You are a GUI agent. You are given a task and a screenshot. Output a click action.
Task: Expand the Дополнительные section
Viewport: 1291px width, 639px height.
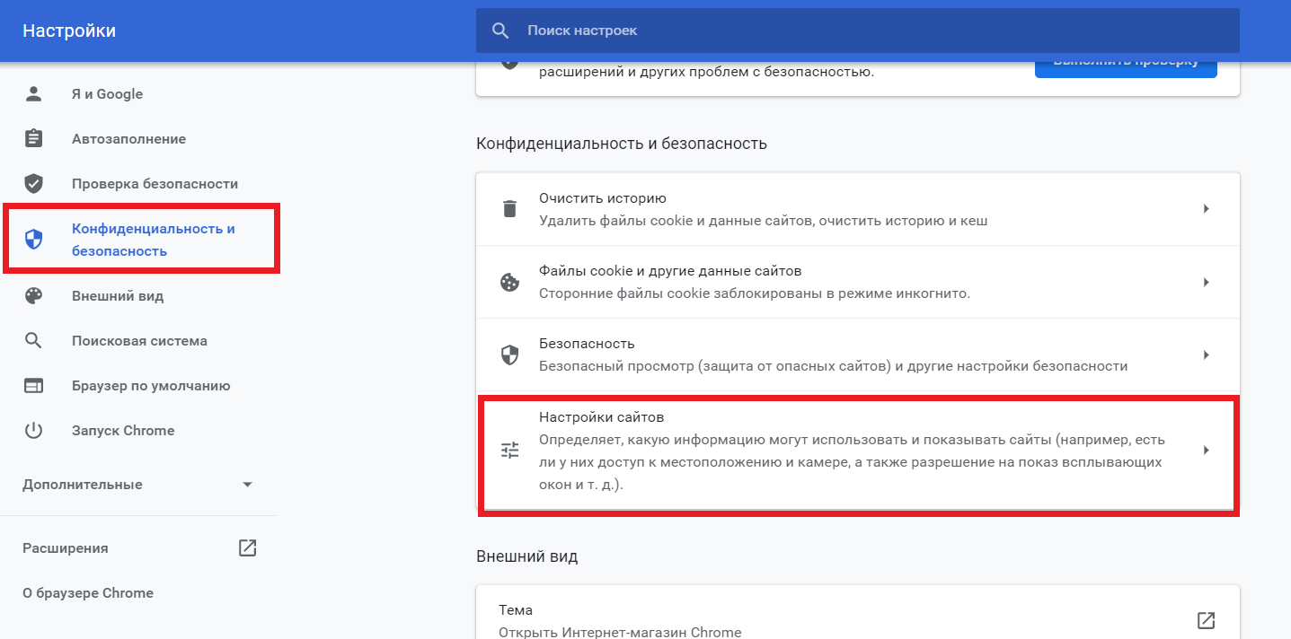coord(248,485)
